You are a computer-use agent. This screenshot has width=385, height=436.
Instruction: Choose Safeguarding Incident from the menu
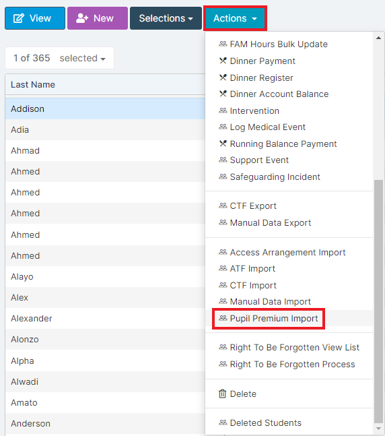(275, 177)
